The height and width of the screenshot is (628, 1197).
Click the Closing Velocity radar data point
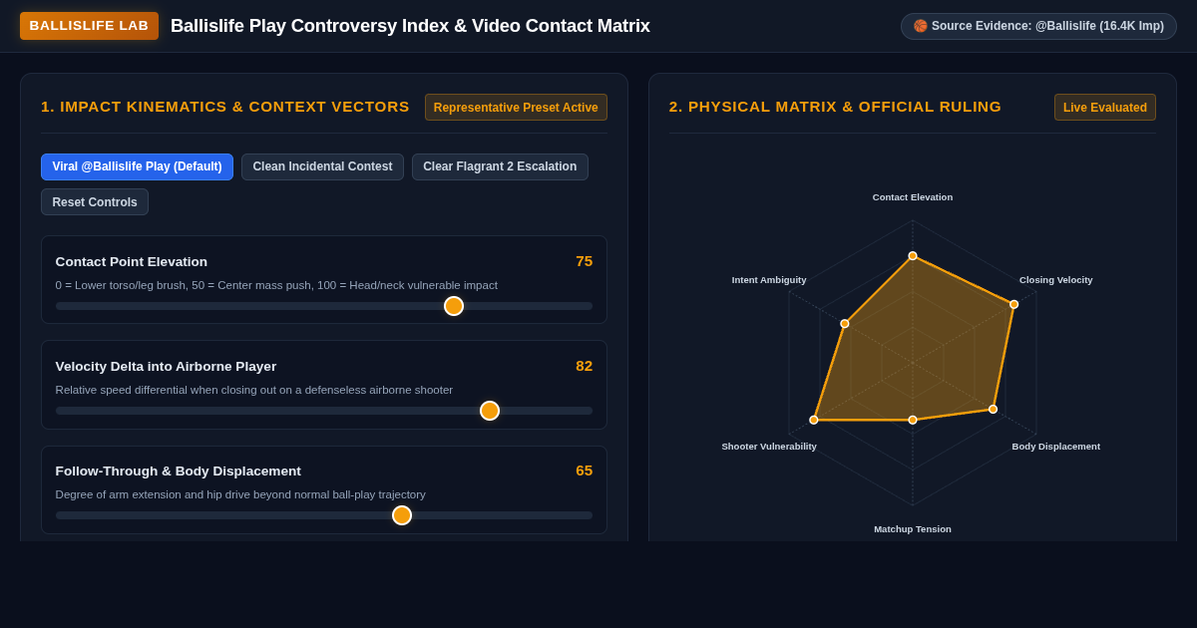(x=1013, y=305)
